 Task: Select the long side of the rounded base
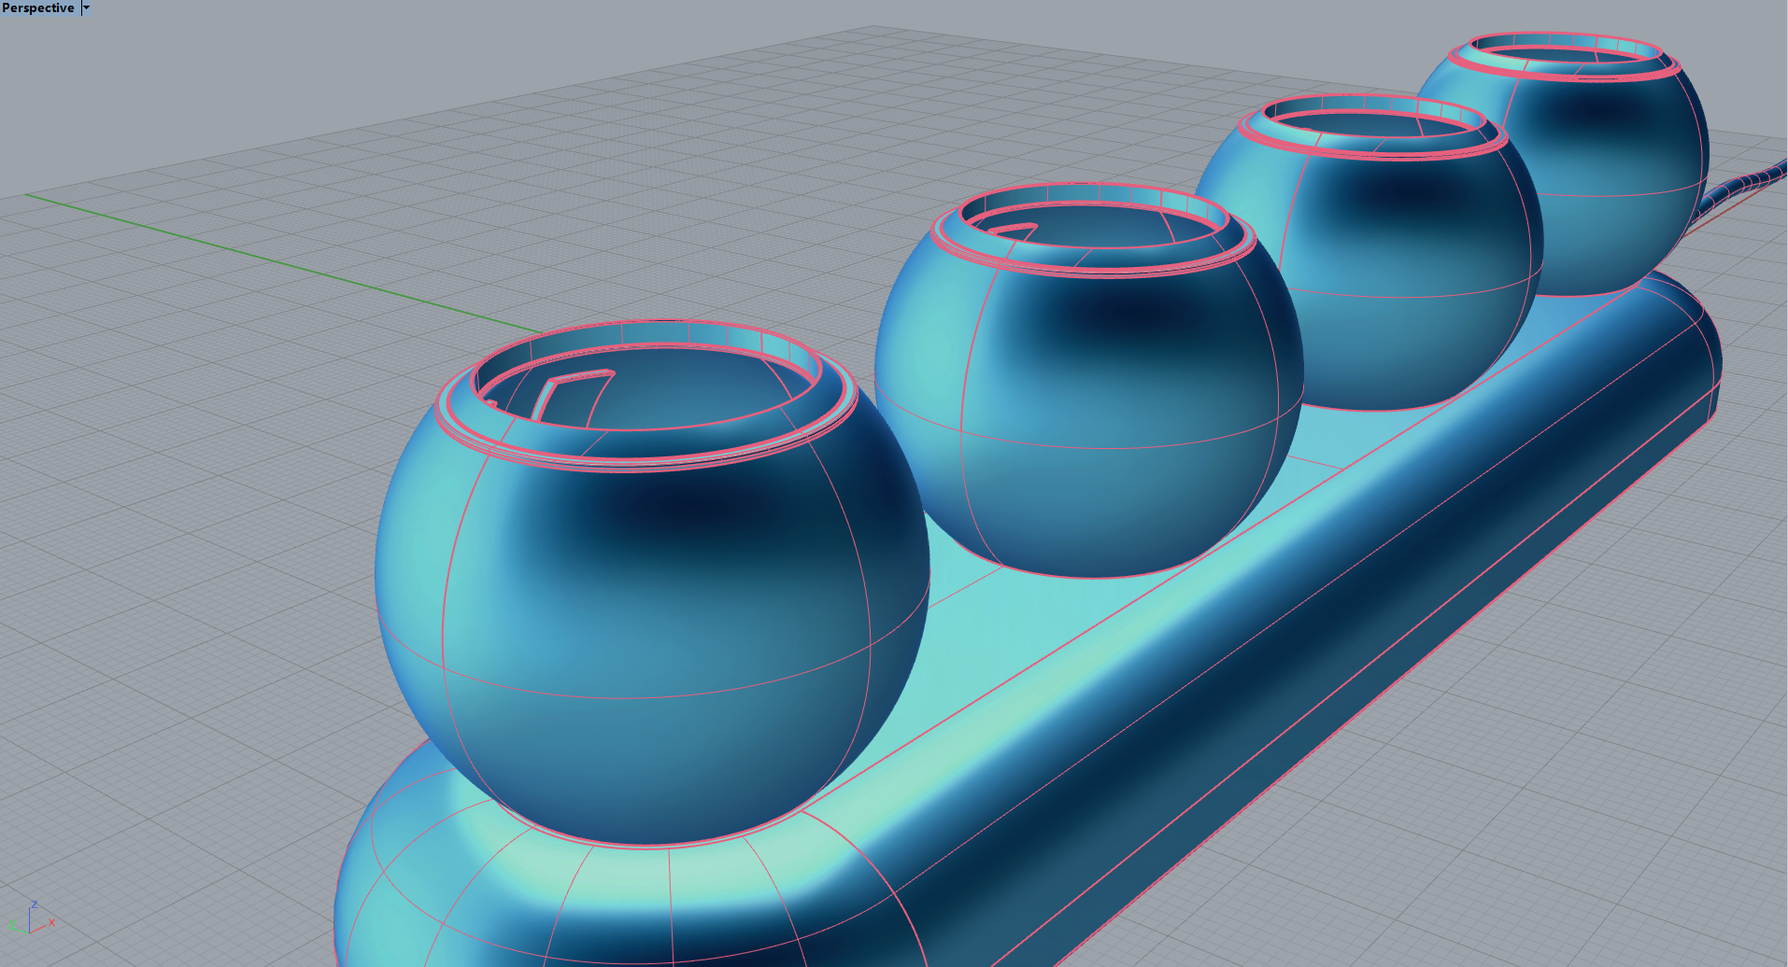pyautogui.click(x=1308, y=635)
